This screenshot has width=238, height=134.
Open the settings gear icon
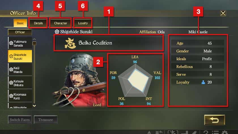click(225, 132)
